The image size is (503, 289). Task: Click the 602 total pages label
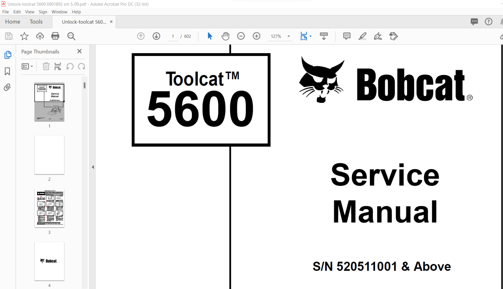click(x=188, y=36)
